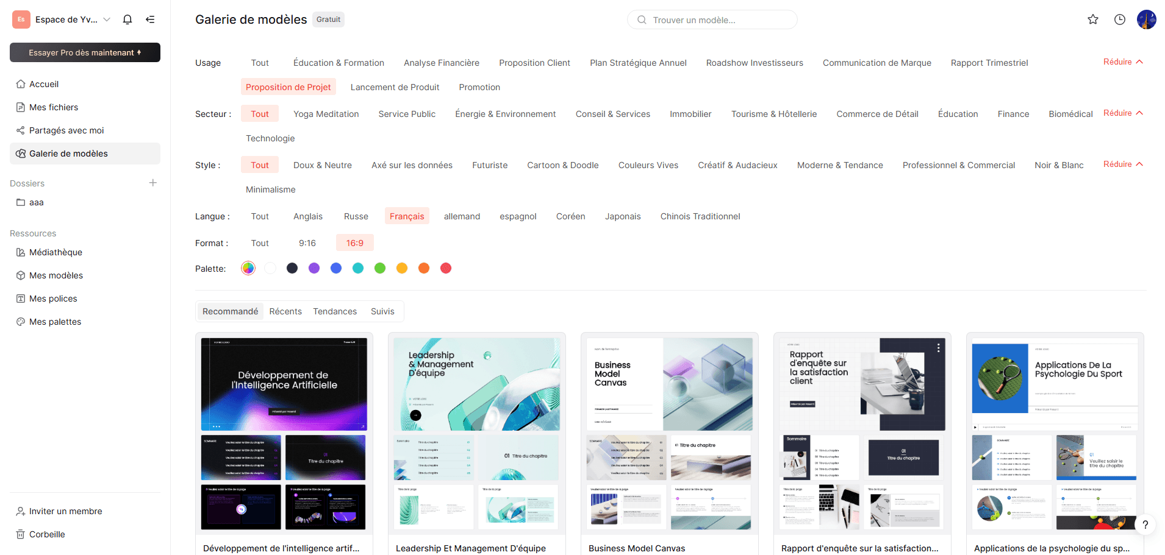Open Mes polices
This screenshot has width=1165, height=555.
85,299
